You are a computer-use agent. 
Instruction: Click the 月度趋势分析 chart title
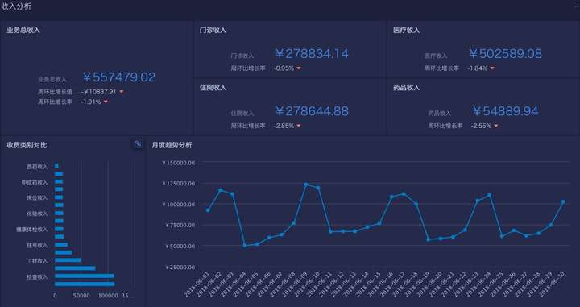(172, 145)
